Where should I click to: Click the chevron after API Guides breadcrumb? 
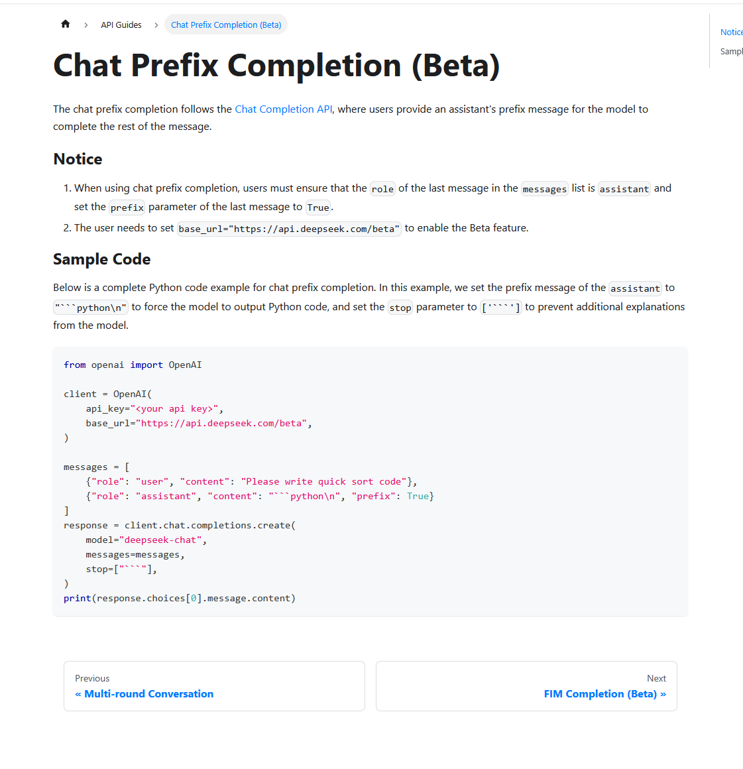coord(156,25)
